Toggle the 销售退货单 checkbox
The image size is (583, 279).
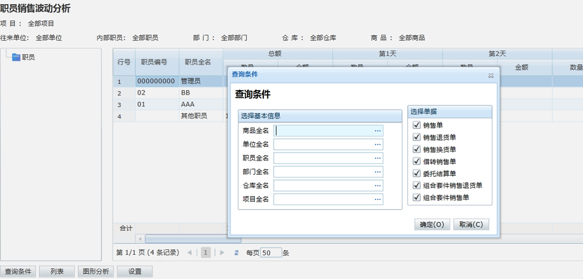(417, 137)
